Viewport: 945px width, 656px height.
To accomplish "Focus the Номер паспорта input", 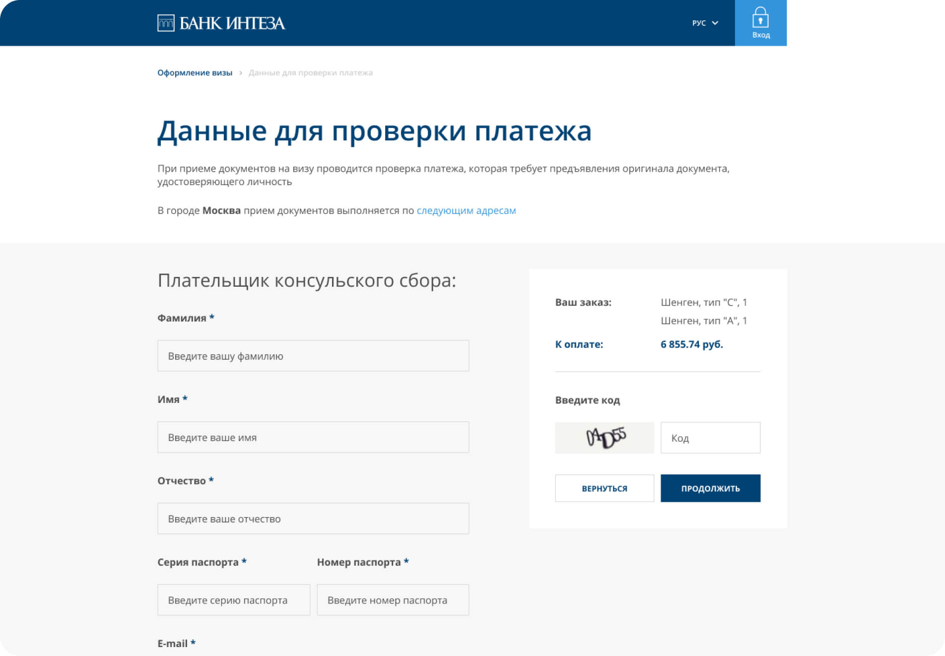I will [393, 600].
